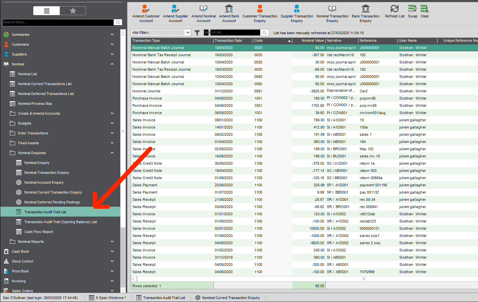Click the Amend Customer Account icon
The height and width of the screenshot is (302, 478).
[146, 9]
